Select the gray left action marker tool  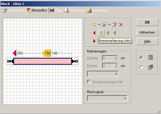[x=115, y=33]
